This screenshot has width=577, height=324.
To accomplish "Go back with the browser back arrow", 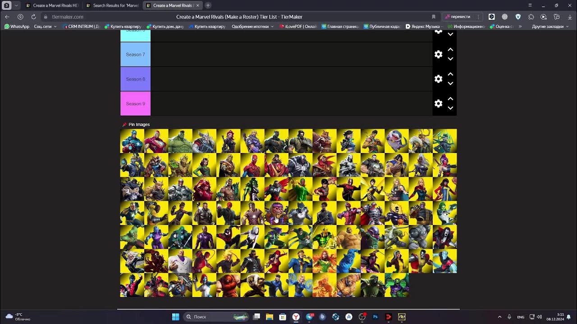I will tap(7, 17).
